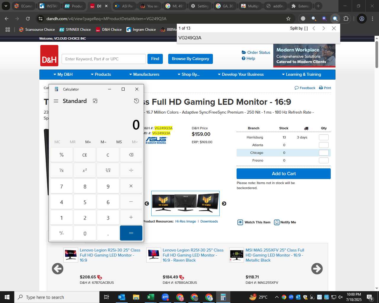Image resolution: width=379 pixels, height=303 pixels.
Task: Show previous related products arrow
Action: [x=58, y=269]
